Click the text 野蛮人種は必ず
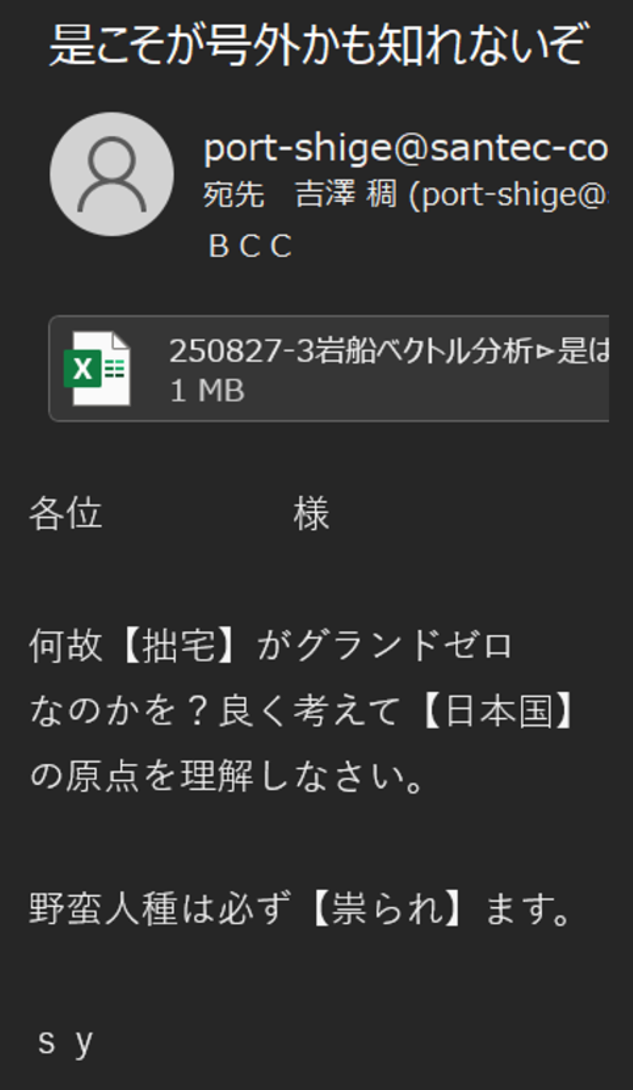633x1090 pixels. tap(158, 908)
